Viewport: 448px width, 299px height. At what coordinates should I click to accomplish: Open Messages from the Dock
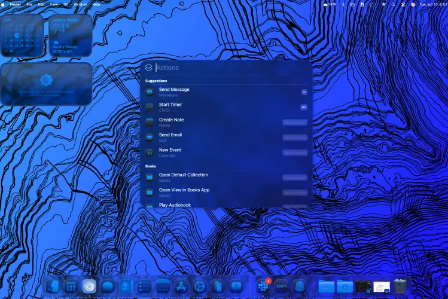click(x=108, y=286)
